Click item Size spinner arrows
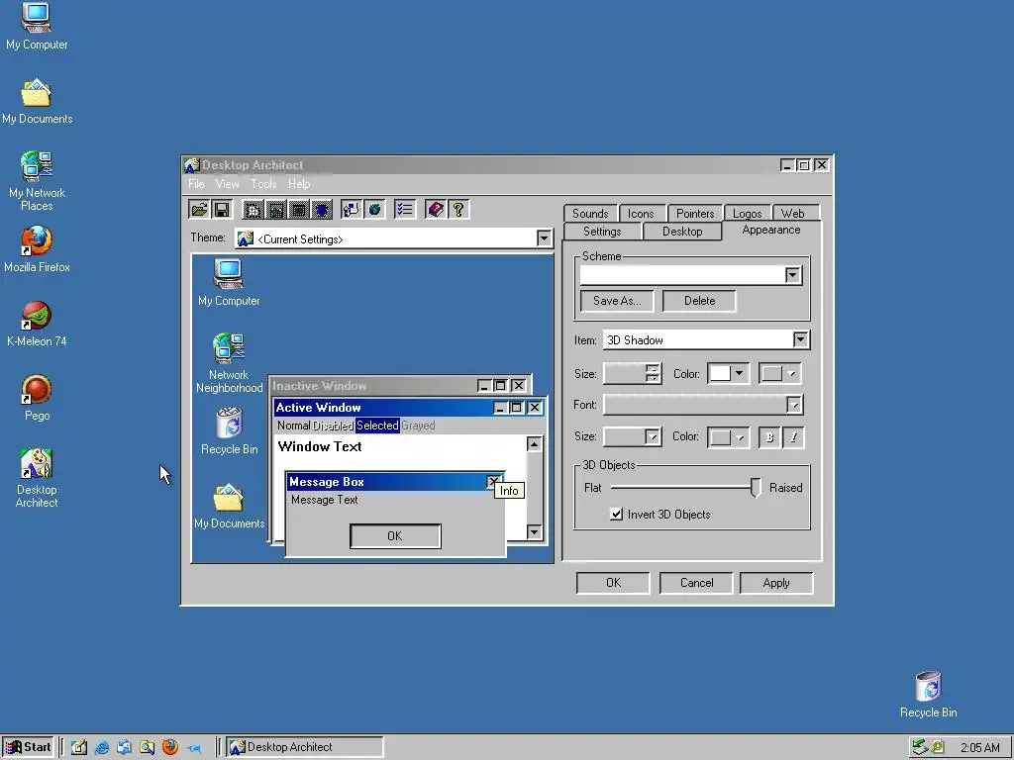This screenshot has width=1014, height=760. click(x=654, y=373)
